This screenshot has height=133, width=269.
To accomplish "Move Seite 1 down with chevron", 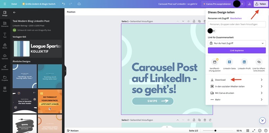I will tap(183, 21).
